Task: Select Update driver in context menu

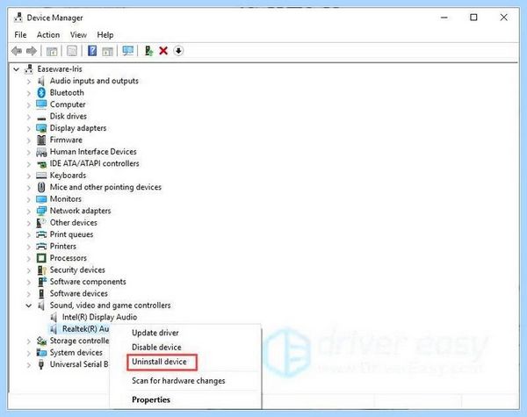Action: (x=155, y=333)
